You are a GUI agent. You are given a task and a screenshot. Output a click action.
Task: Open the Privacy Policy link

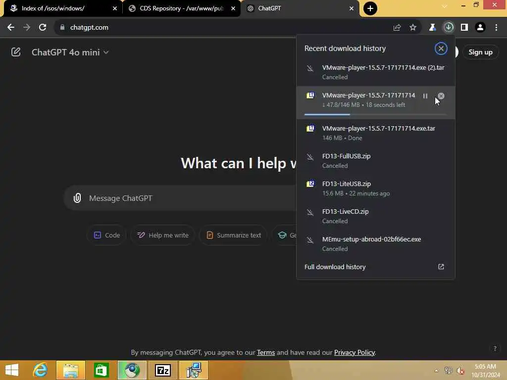pos(355,352)
